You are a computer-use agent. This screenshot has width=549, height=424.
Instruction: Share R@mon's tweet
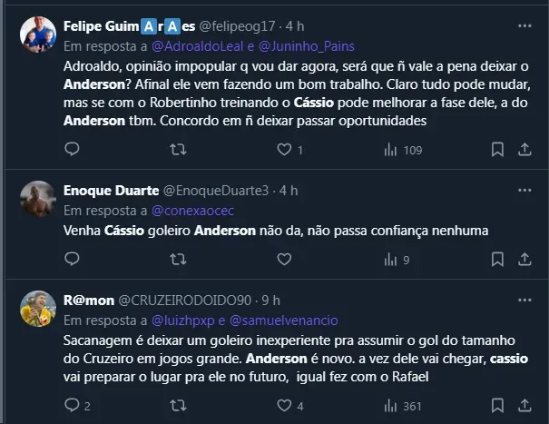click(x=526, y=406)
